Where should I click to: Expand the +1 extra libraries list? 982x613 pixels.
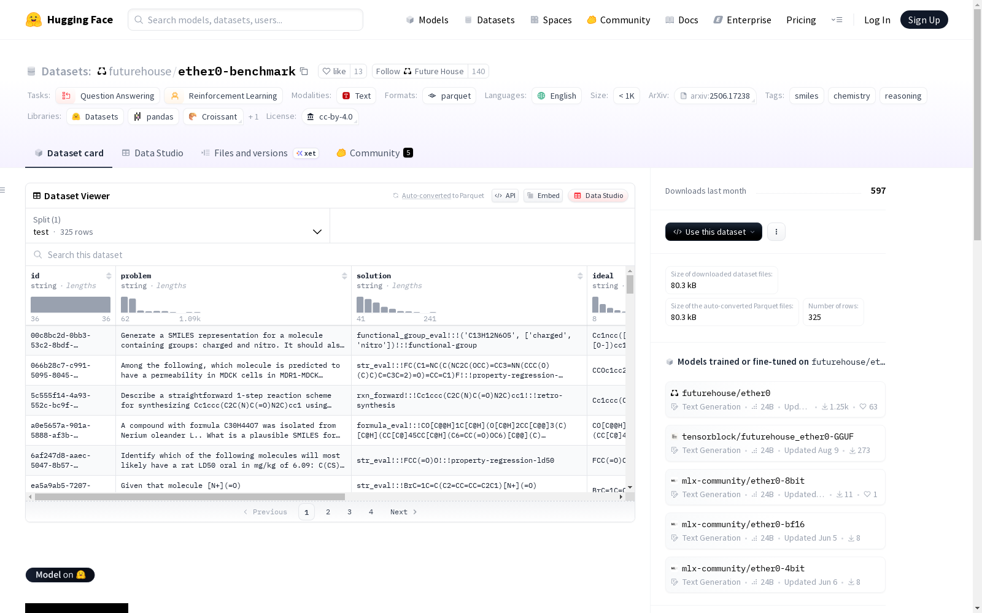coord(253,116)
